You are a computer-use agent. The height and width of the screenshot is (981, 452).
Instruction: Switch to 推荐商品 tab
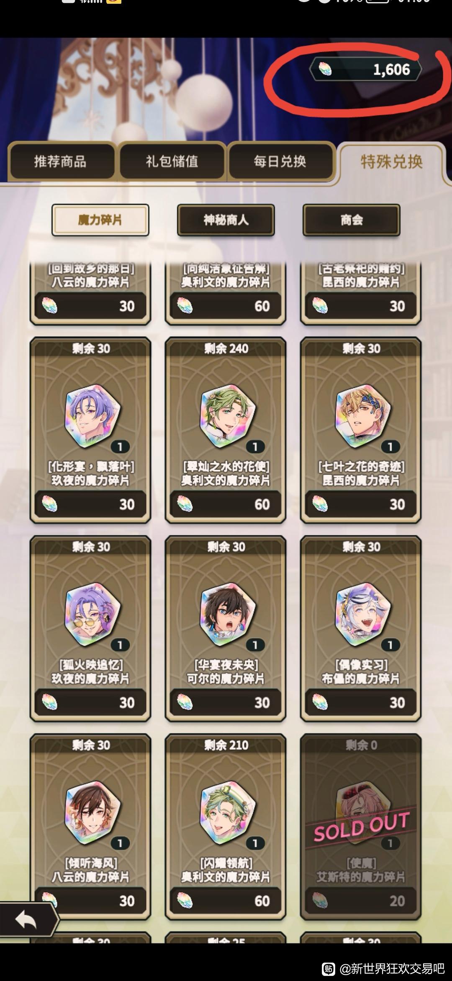click(x=61, y=161)
